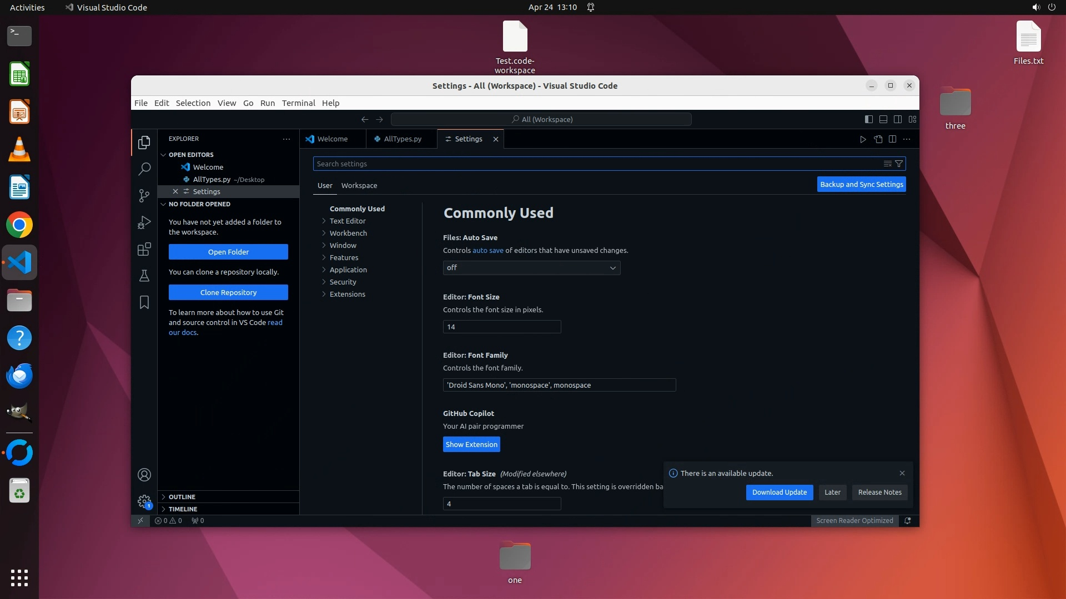Click the Editor Font Size input field

click(501, 327)
